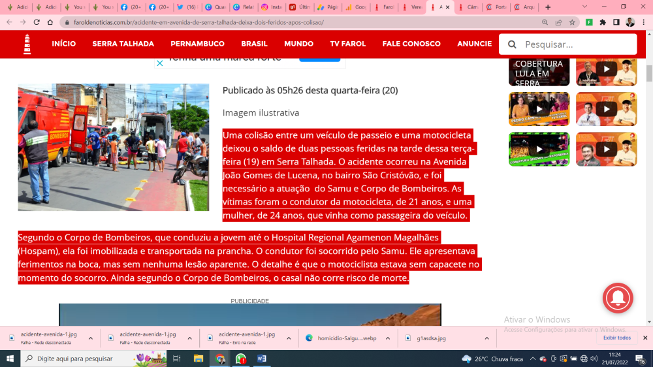Open TV FAROL menu section
The image size is (653, 367).
[x=348, y=44]
